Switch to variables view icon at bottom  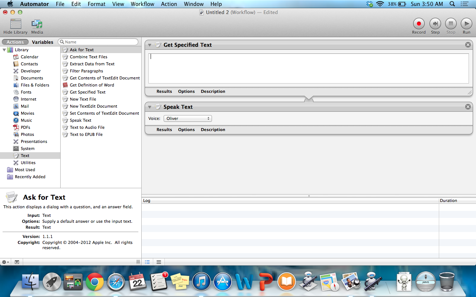[159, 262]
